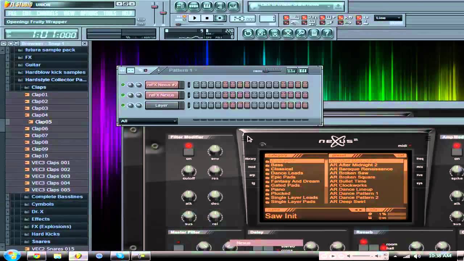
Task: Open the piano roll view icon
Action: click(207, 6)
